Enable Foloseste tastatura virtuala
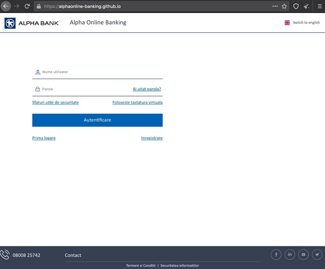Viewport: 325px width, 269px height. 137,102
